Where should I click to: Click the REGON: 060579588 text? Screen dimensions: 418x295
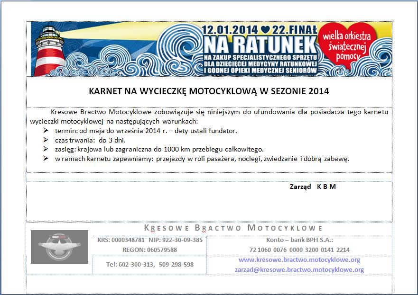point(149,250)
